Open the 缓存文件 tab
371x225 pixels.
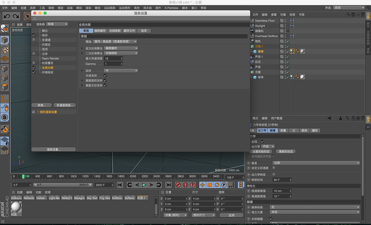129,31
